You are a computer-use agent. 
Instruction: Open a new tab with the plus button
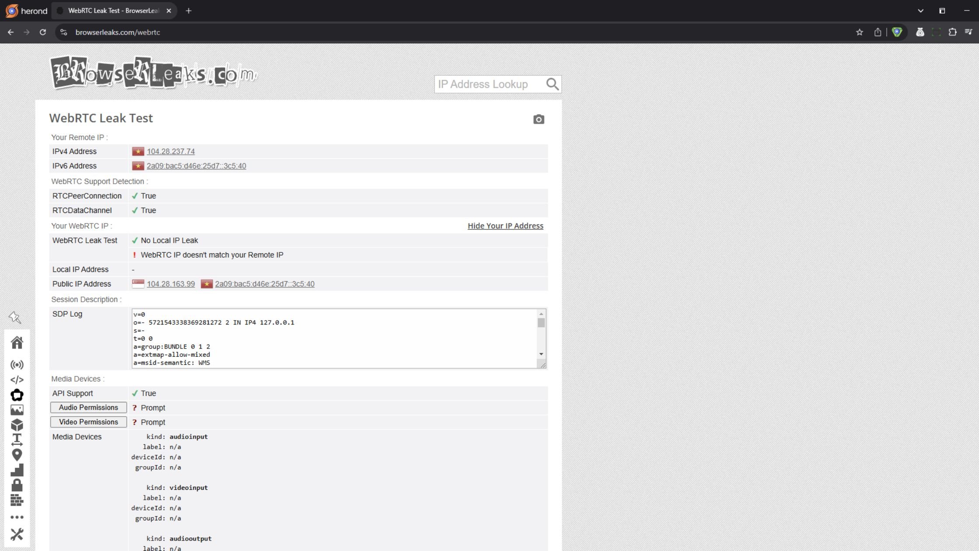click(x=188, y=11)
